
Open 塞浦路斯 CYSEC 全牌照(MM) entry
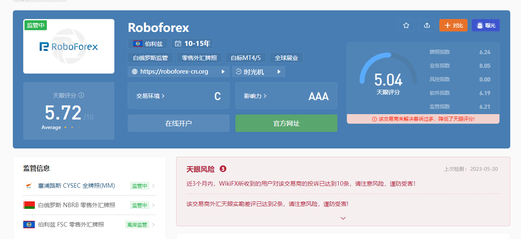click(90, 186)
